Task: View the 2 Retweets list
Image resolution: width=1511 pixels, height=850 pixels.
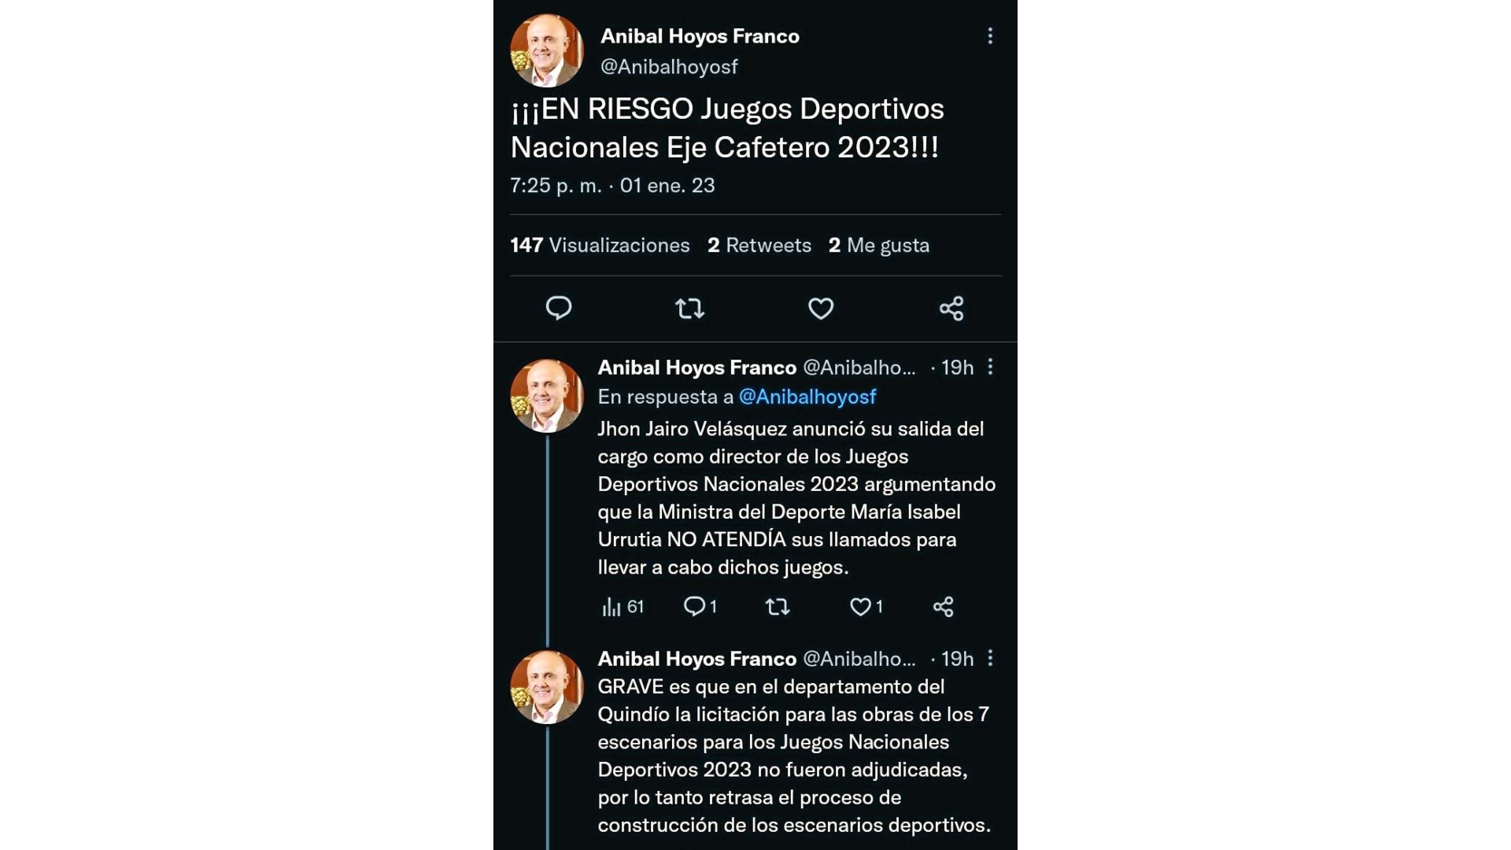Action: [x=759, y=246]
